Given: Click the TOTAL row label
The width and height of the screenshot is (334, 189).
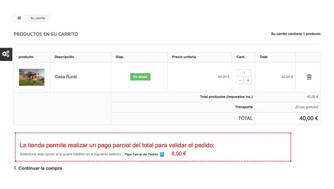Looking at the screenshot, I should pyautogui.click(x=246, y=118).
